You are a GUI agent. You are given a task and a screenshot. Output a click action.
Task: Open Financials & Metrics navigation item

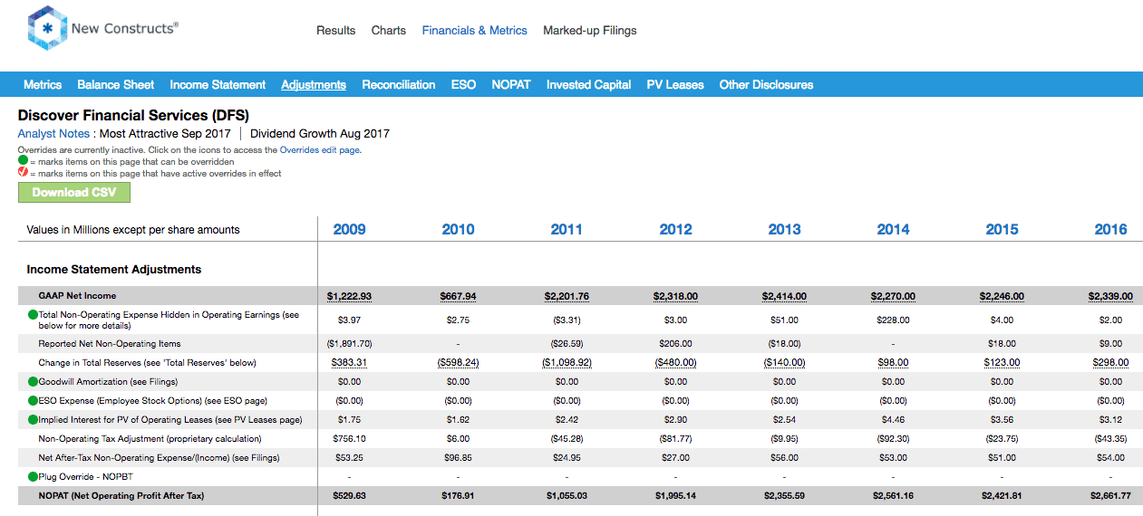point(474,31)
